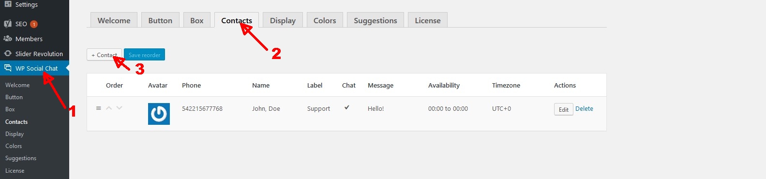Click the Settings icon in the sidebar

pyautogui.click(x=8, y=4)
